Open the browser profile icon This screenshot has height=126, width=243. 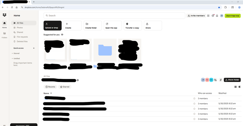coord(239,7)
